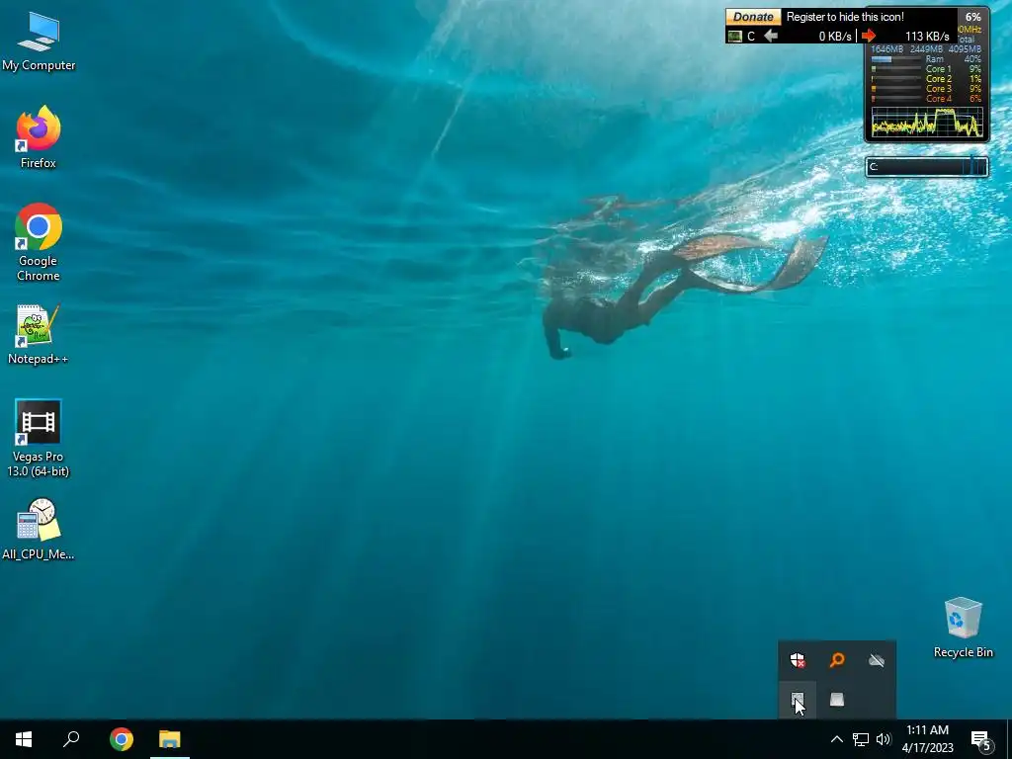Open Action Center with 5 notifications
The height and width of the screenshot is (759, 1012).
(981, 740)
